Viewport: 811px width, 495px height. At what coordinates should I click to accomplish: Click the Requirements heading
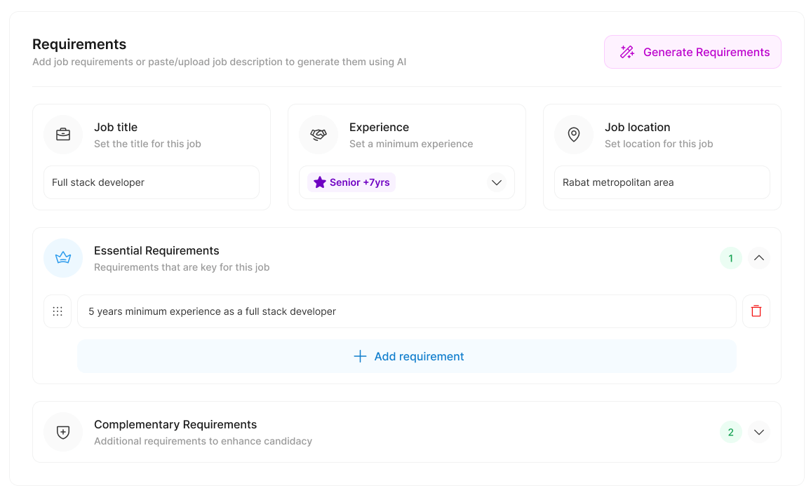79,44
